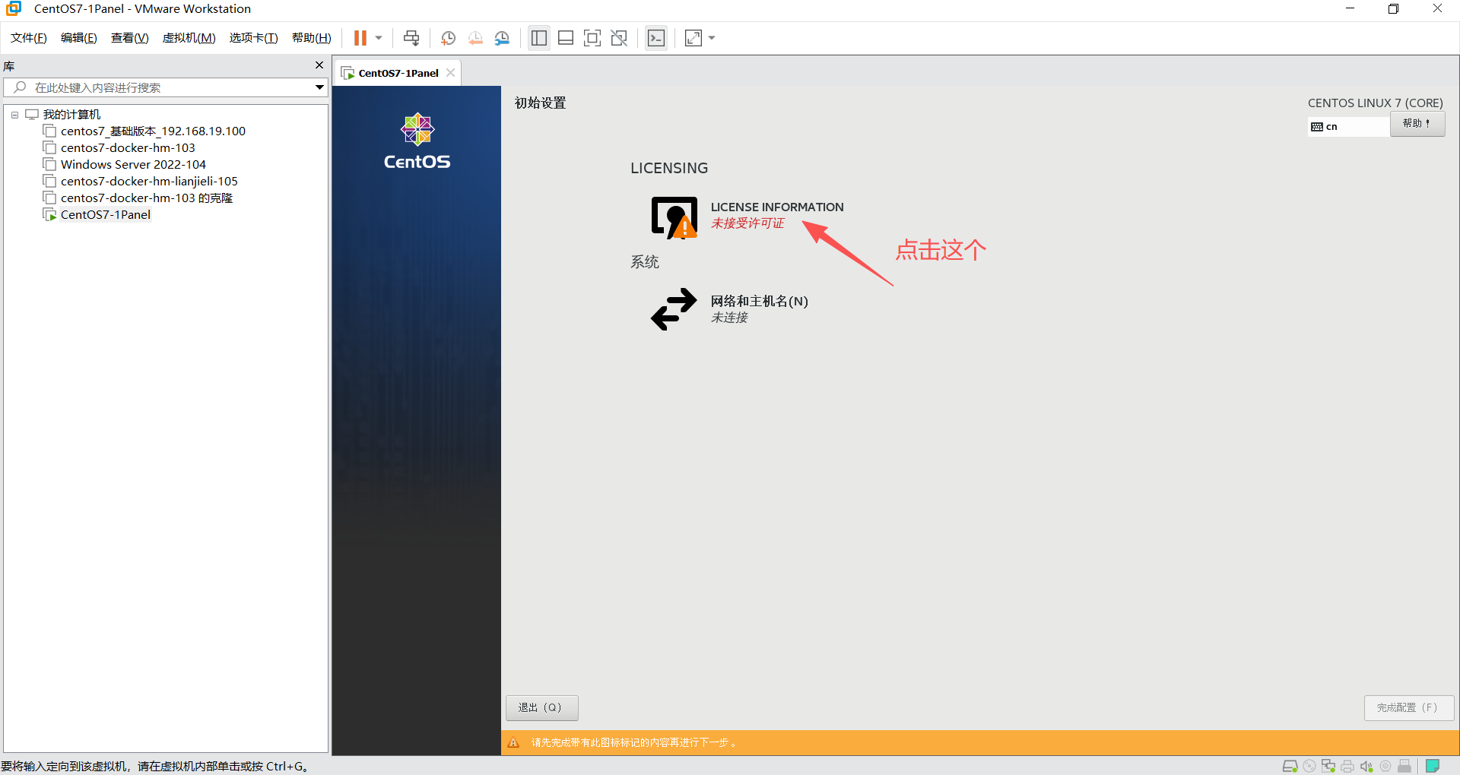Click the 帮助! help button
This screenshot has width=1460, height=775.
[x=1417, y=124]
